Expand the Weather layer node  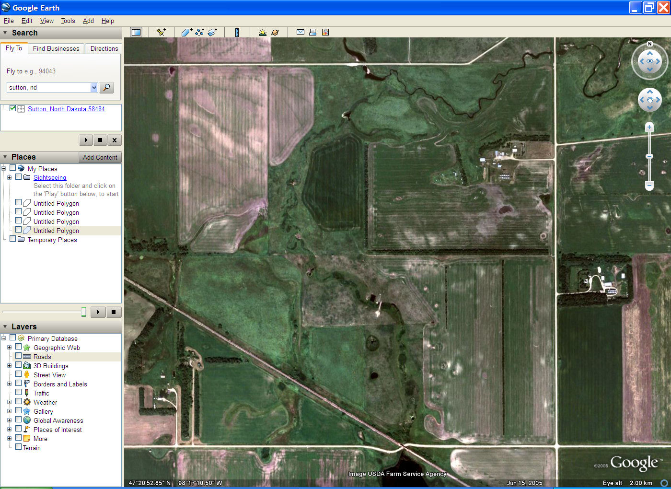coord(9,402)
